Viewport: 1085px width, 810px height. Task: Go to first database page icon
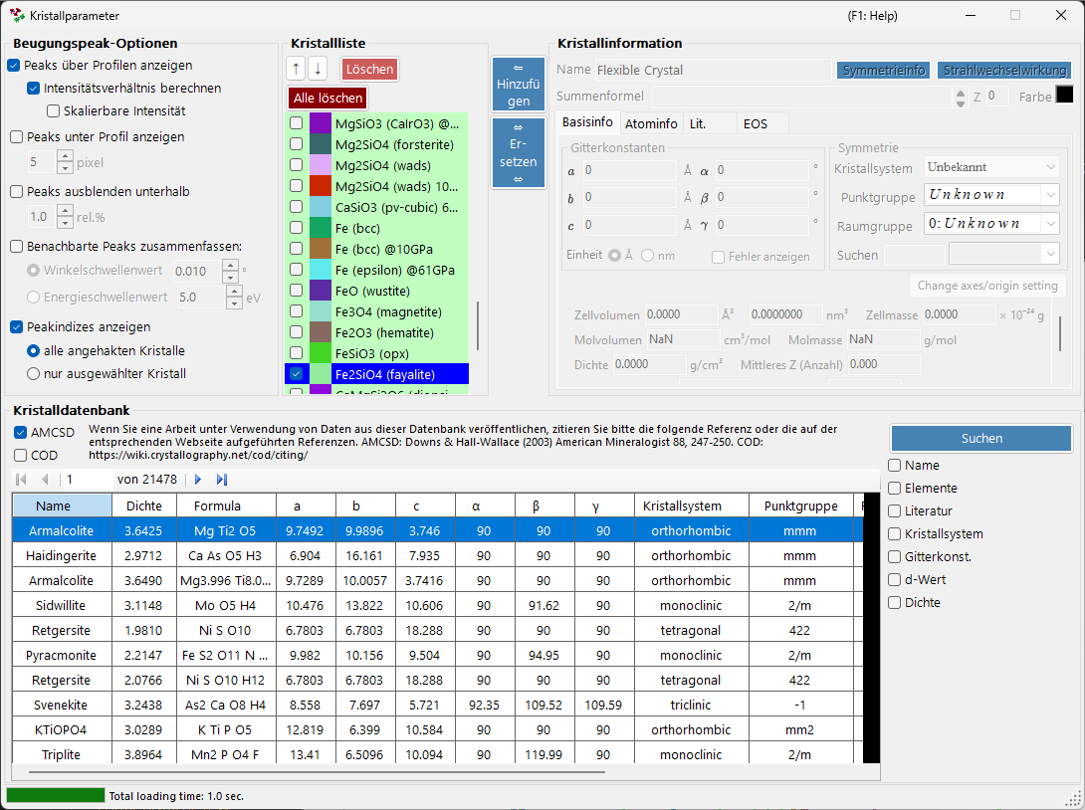tap(22, 480)
